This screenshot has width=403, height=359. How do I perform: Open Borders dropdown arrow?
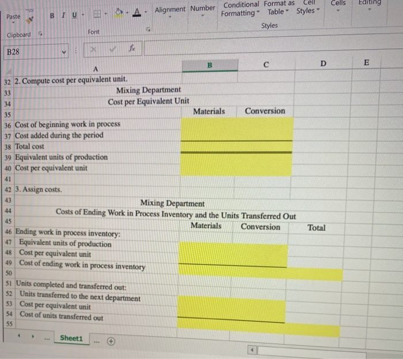(x=105, y=13)
